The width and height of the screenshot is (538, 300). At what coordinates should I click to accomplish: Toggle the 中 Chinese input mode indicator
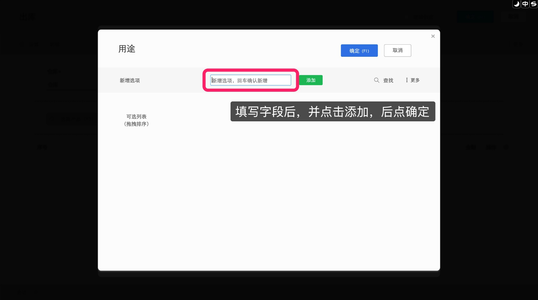tap(525, 4)
